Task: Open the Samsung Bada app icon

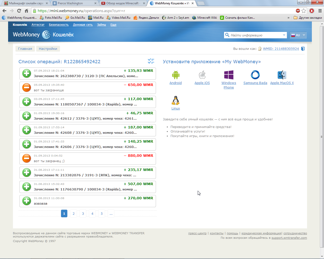Action: click(x=255, y=75)
